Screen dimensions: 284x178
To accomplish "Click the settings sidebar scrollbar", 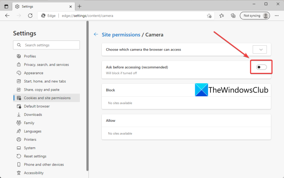I will [x=88, y=96].
